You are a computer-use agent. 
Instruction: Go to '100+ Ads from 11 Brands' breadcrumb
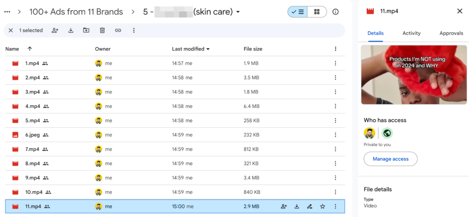(76, 12)
